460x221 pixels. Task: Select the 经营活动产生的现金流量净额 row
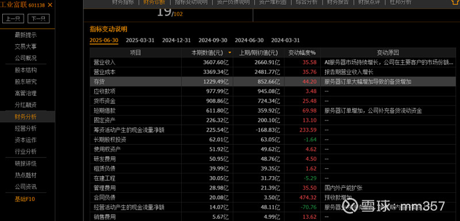click(273, 207)
